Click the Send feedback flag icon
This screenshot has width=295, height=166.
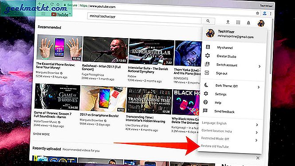(205, 111)
